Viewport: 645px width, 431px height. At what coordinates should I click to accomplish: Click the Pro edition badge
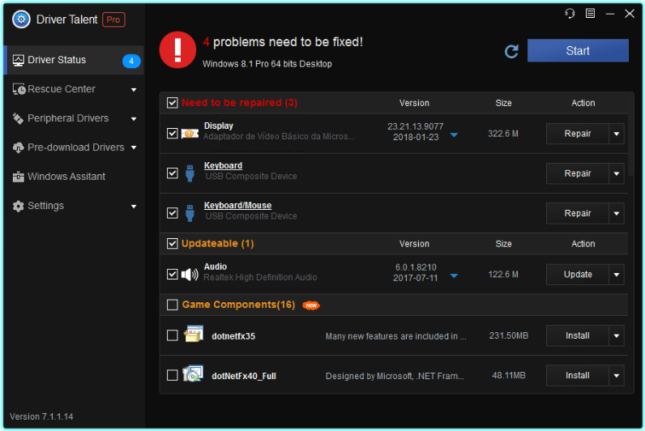point(113,19)
